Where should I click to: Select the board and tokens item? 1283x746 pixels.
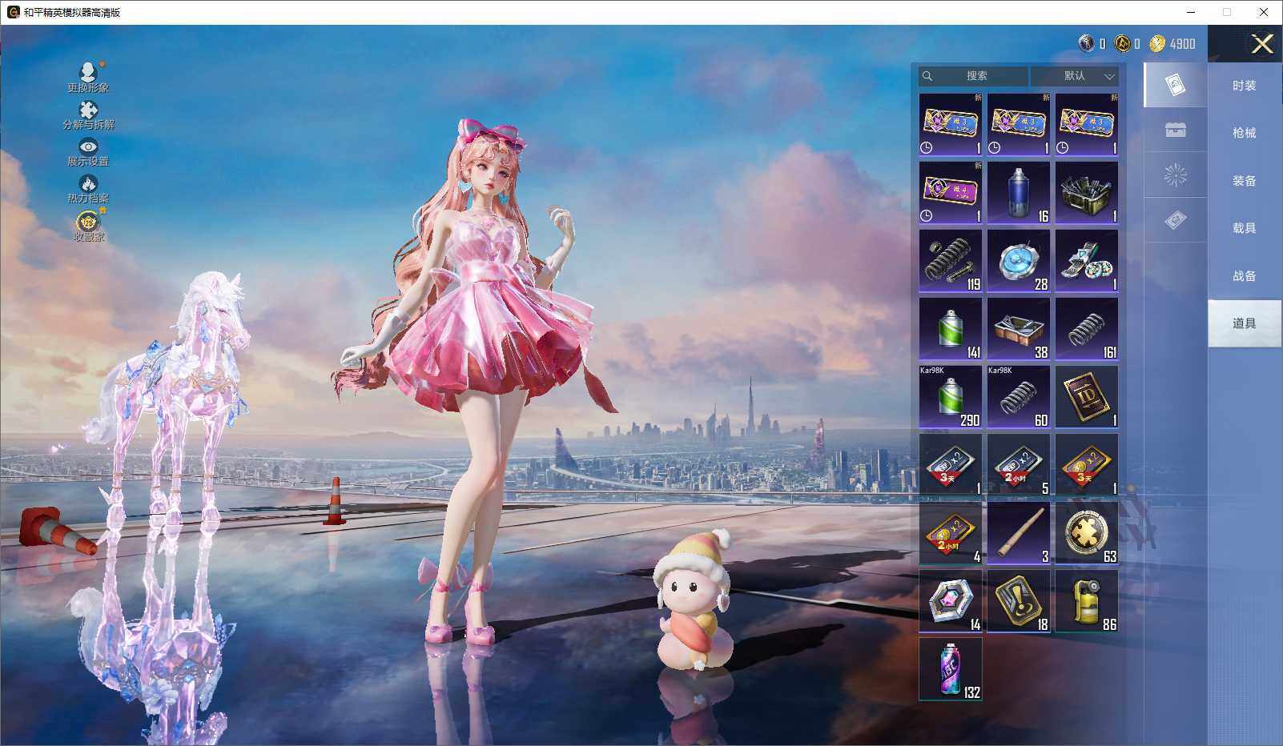click(1087, 261)
